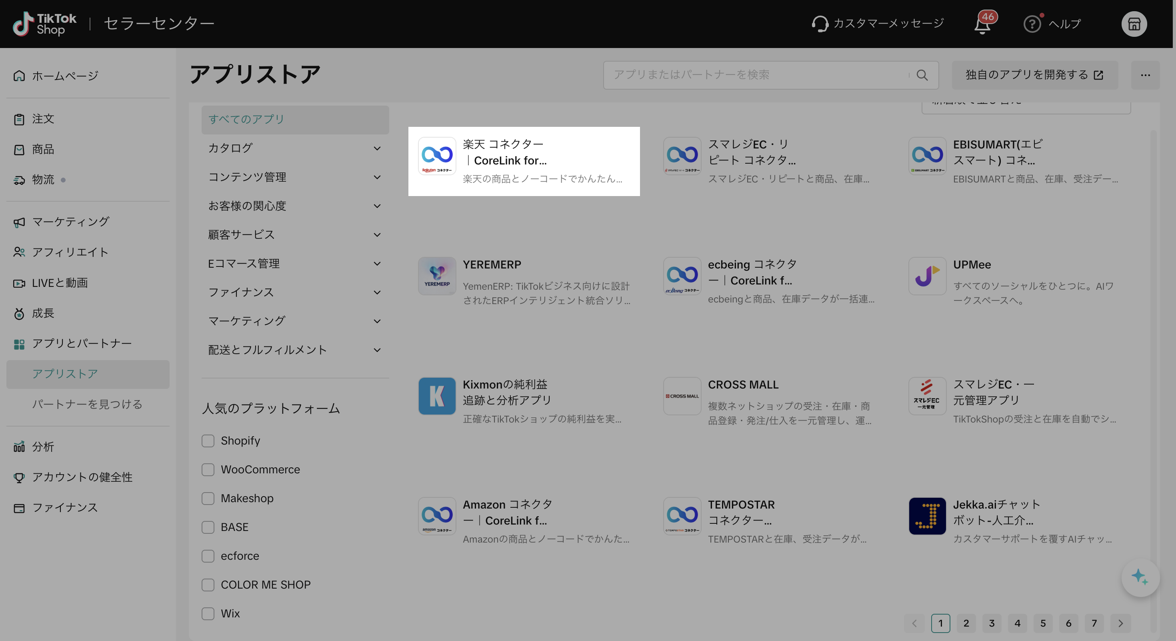Click the AI assistant sparkle icon
The width and height of the screenshot is (1176, 641).
(1140, 577)
